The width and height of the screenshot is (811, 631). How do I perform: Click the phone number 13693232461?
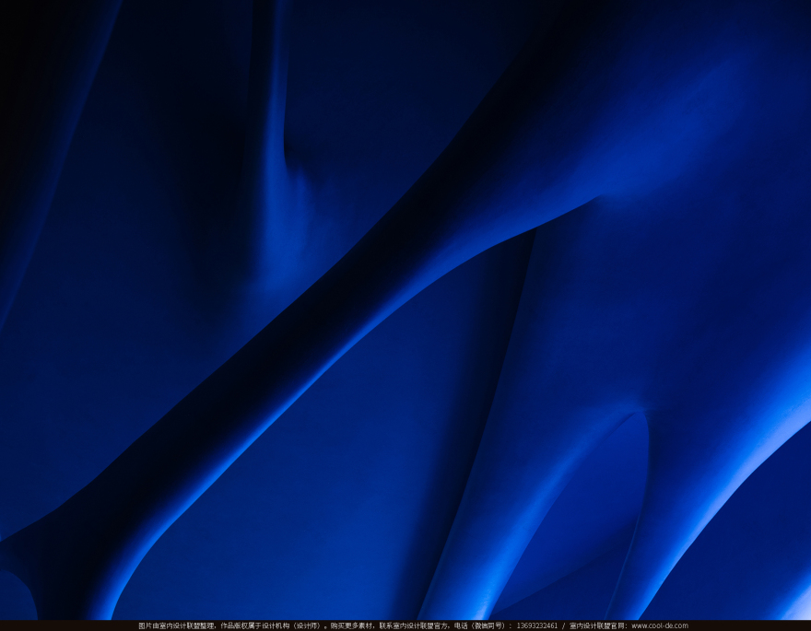(536, 625)
